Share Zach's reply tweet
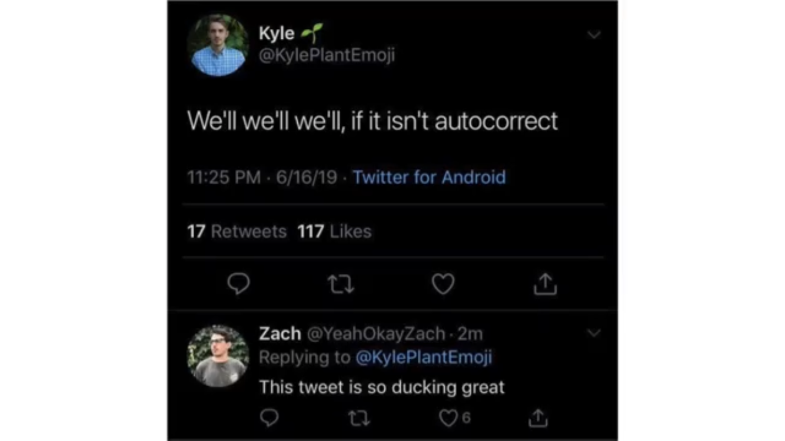Screen dimensions: 785x441 [x=538, y=418]
